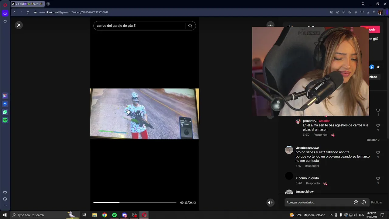Click the Opera logo menu
Image resolution: width=389 pixels, height=219 pixels.
(5, 5)
